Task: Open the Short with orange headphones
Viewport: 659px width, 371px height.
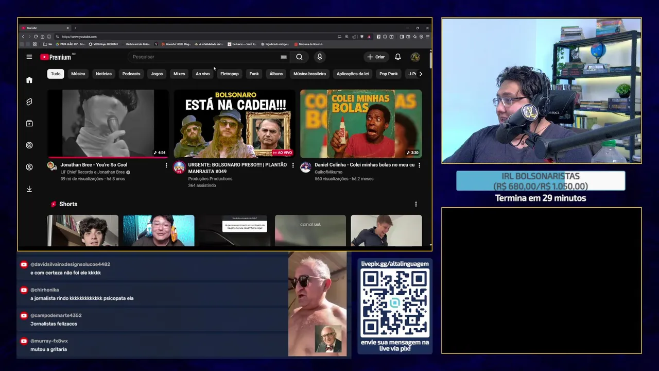Action: pyautogui.click(x=159, y=231)
